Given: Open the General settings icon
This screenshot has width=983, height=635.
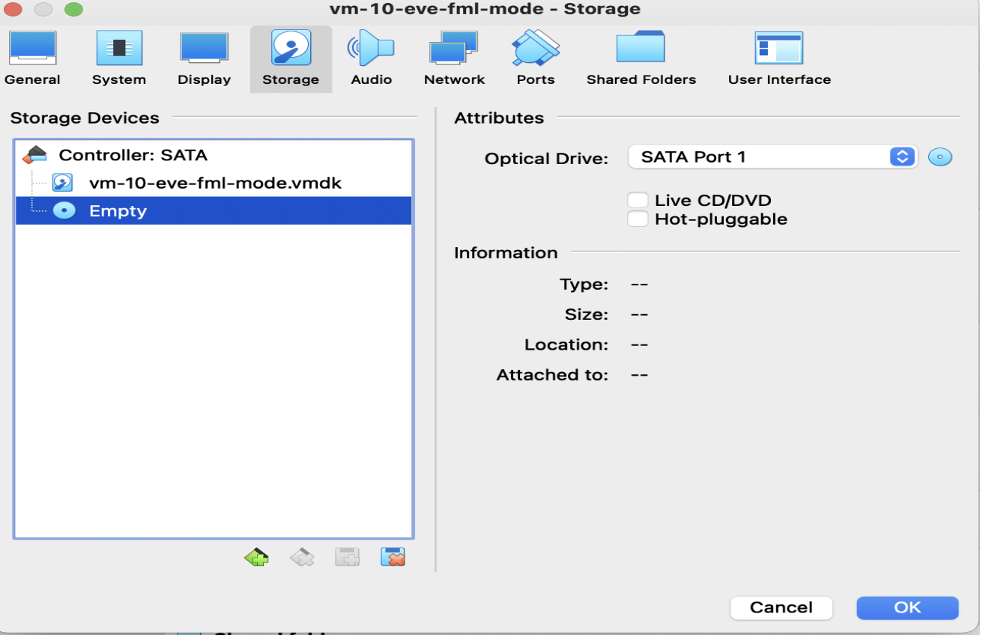Looking at the screenshot, I should pos(32,58).
